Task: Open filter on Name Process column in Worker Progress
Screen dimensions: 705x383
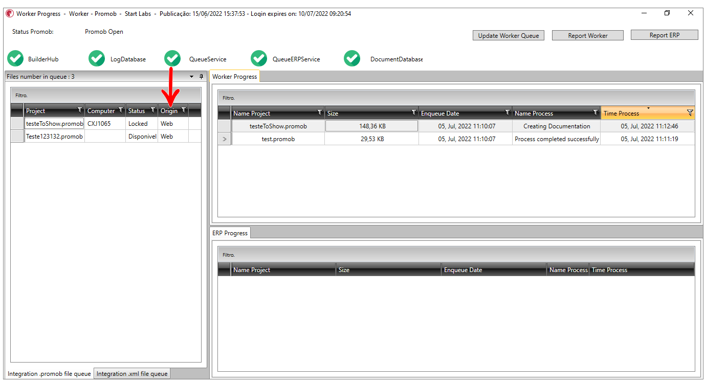Action: click(x=596, y=112)
